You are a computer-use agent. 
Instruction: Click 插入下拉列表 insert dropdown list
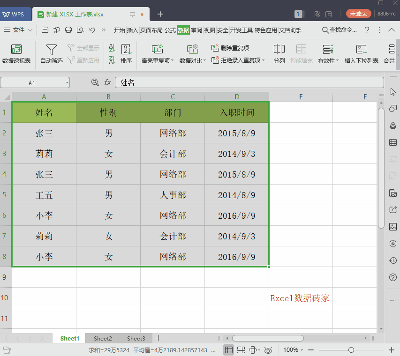[361, 54]
